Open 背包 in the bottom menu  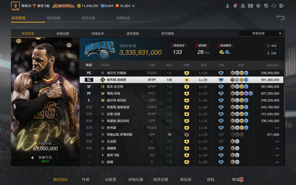[x=211, y=180]
